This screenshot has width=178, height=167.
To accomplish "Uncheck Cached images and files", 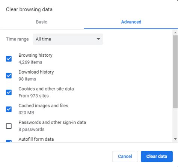I will (x=9, y=109).
